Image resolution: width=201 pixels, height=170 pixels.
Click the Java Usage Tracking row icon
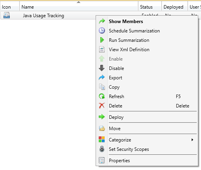7,15
